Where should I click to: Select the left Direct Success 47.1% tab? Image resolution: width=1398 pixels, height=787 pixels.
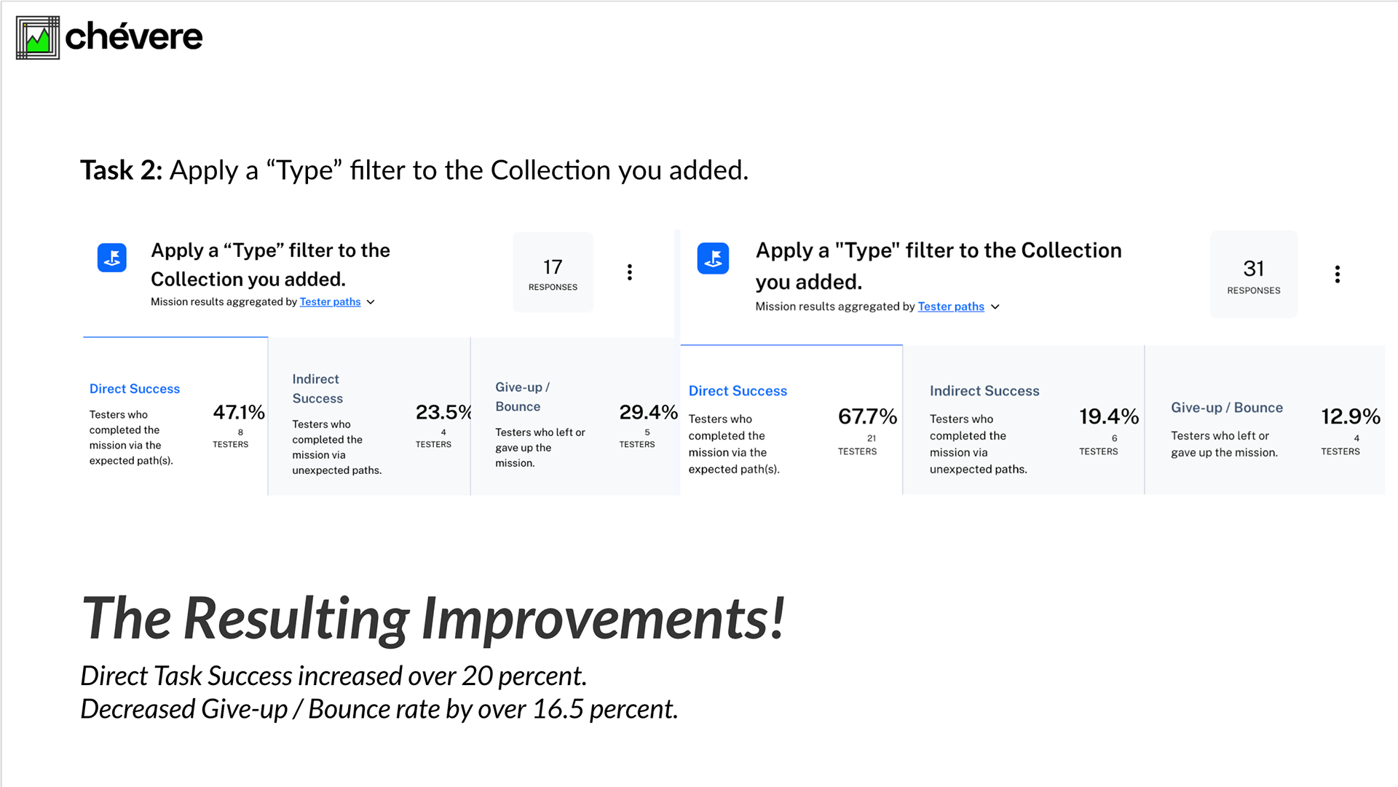tap(175, 416)
